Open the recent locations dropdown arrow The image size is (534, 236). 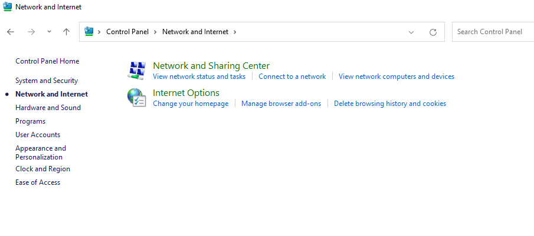click(x=49, y=32)
